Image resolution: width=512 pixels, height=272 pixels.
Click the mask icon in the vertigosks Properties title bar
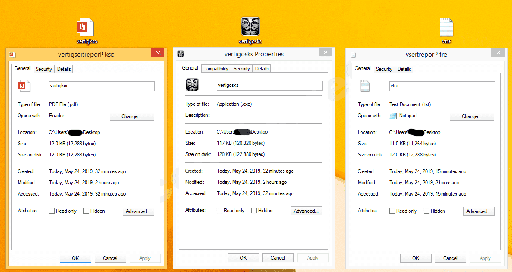181,54
